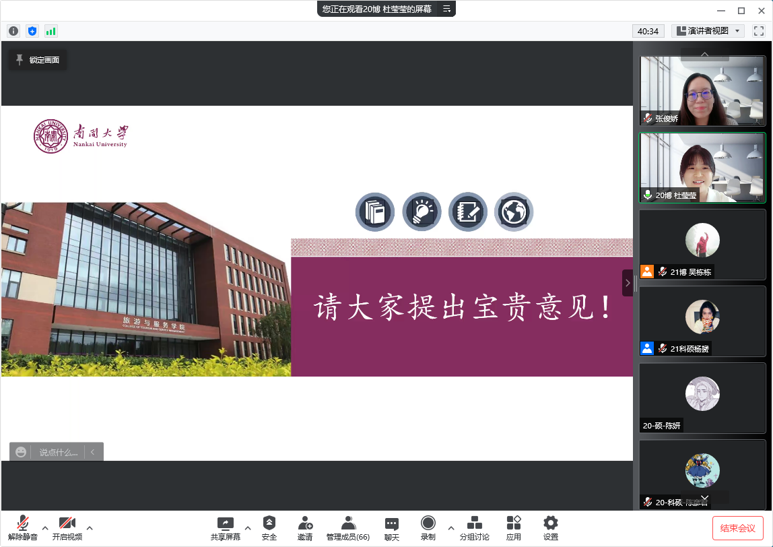The image size is (773, 547).
Task: Click the meeting info icon at top left
Action: [13, 31]
